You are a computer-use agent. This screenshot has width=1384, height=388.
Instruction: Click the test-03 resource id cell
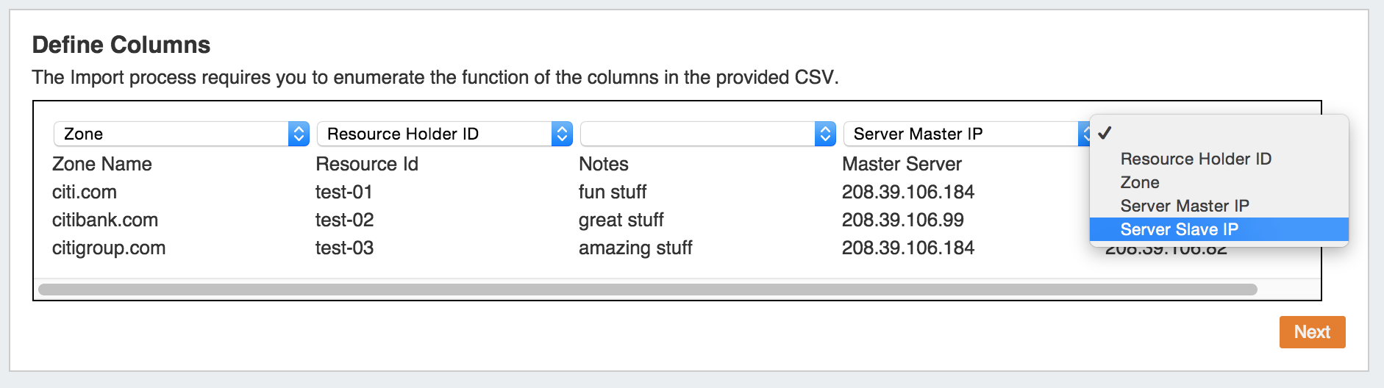coord(344,248)
